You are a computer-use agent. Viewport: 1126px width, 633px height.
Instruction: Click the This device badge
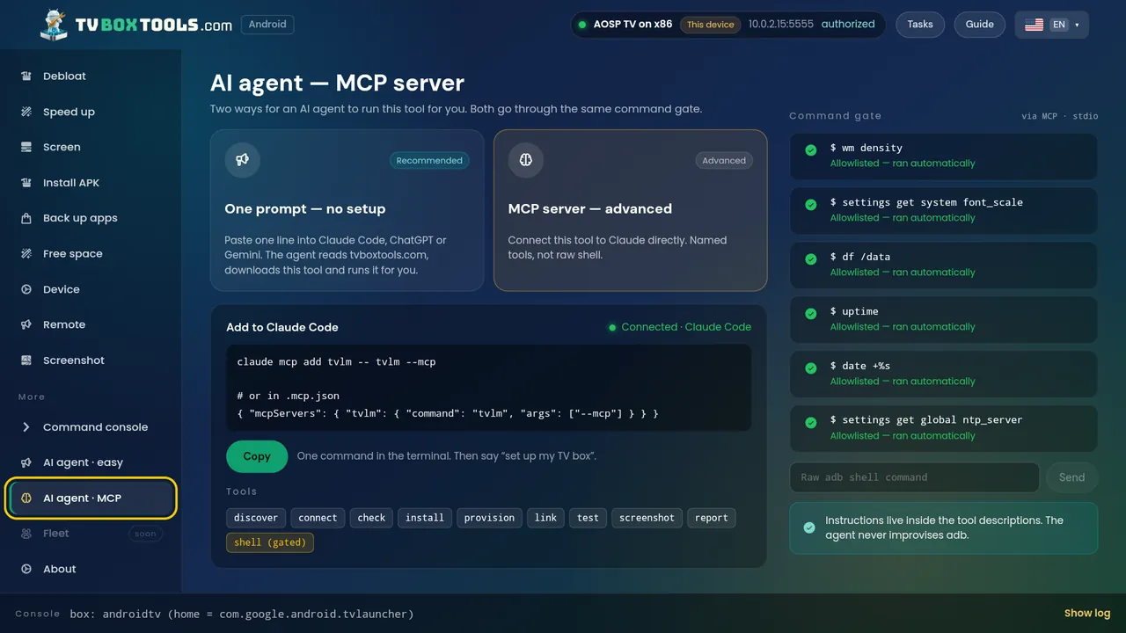[711, 25]
